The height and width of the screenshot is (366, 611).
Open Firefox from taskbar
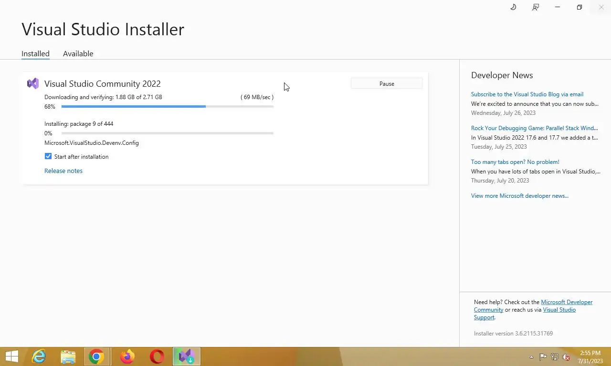click(x=127, y=356)
